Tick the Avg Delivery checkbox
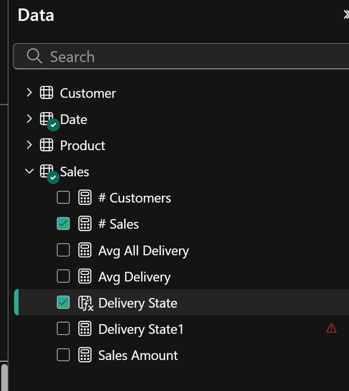 (x=63, y=276)
